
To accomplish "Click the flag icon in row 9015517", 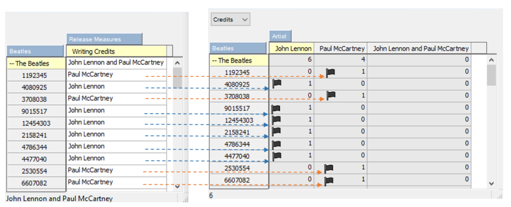I will pos(275,108).
